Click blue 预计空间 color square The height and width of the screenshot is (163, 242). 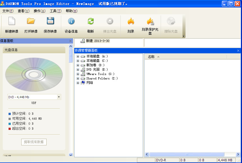pyautogui.click(x=10, y=114)
